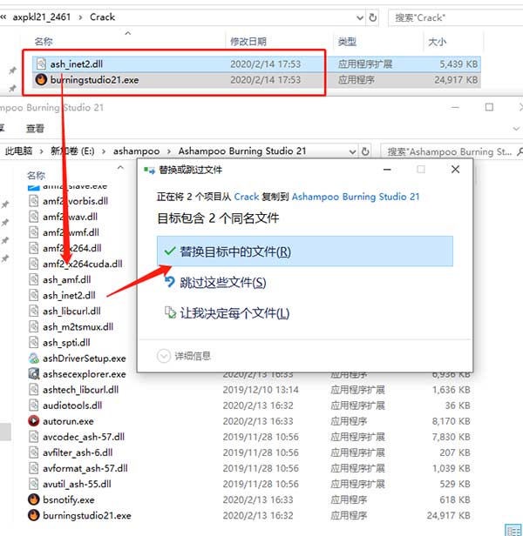
Task: Click Ashampoo Burning Studio 21 destination link
Action: (356, 197)
